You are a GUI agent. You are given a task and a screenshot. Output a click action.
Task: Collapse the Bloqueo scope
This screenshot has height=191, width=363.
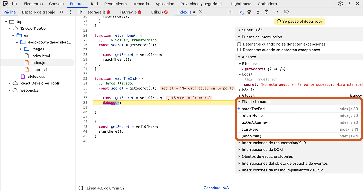click(x=240, y=64)
